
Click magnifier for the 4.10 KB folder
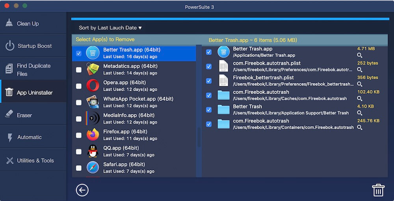360,113
